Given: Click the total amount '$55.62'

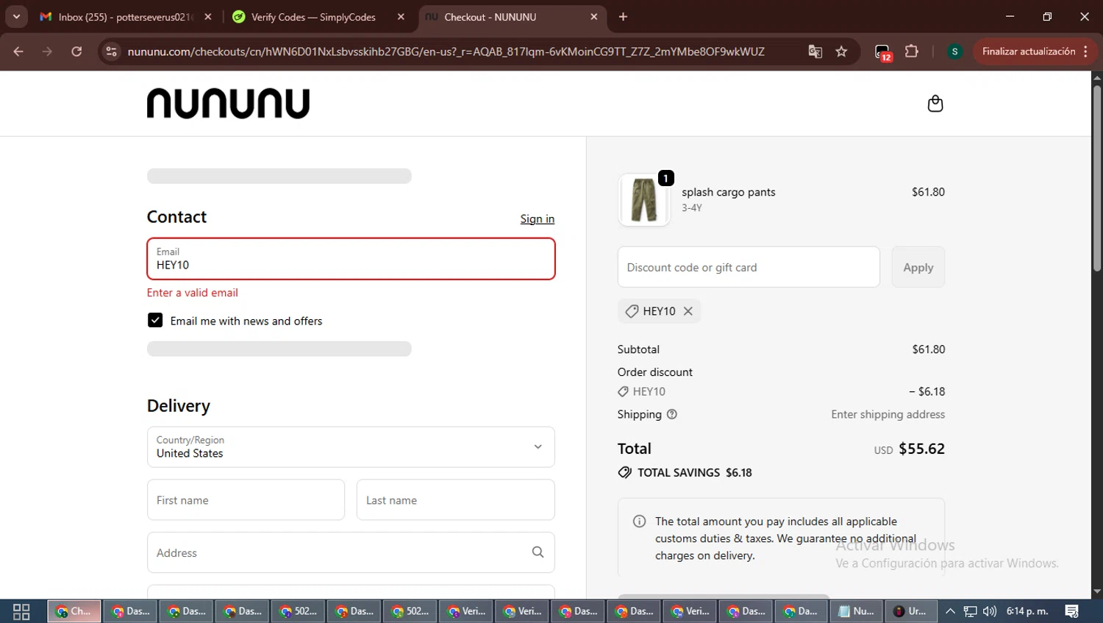Looking at the screenshot, I should pos(921,449).
